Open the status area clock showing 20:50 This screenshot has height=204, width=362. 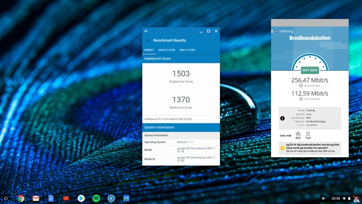coord(336,198)
